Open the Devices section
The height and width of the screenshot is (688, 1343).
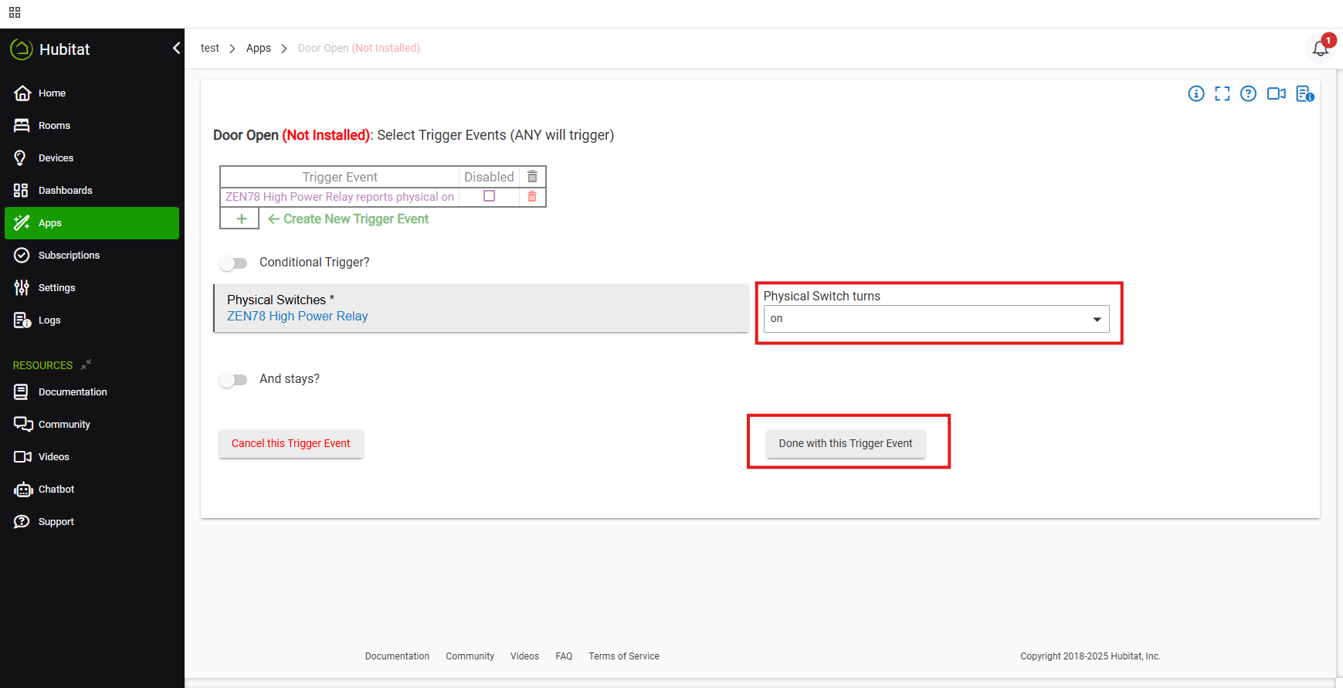point(92,158)
